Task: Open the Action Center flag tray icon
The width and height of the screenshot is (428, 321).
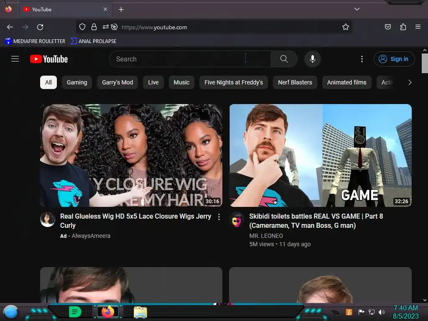Action: 361,312
